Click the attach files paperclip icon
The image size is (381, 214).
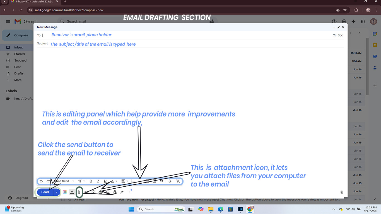tap(79, 192)
